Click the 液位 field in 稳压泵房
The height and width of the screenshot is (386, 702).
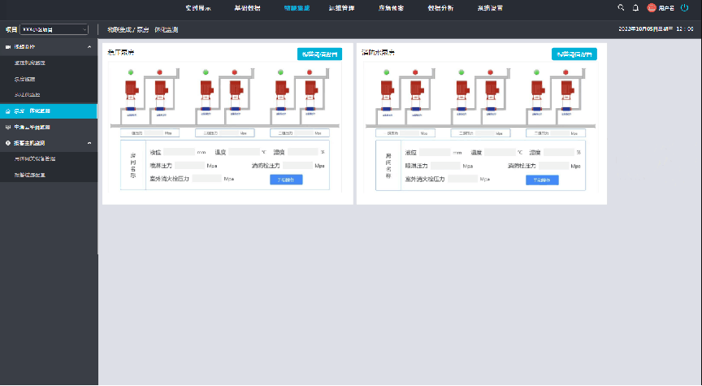[x=179, y=152]
